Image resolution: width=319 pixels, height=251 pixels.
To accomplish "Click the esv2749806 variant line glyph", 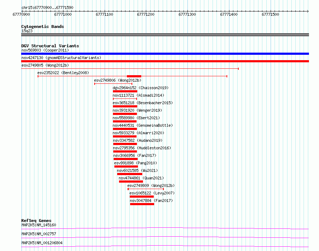I will click(113, 84).
